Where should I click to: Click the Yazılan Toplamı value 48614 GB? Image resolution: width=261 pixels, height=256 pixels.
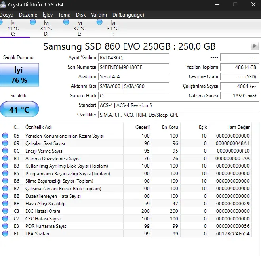pyautogui.click(x=239, y=67)
